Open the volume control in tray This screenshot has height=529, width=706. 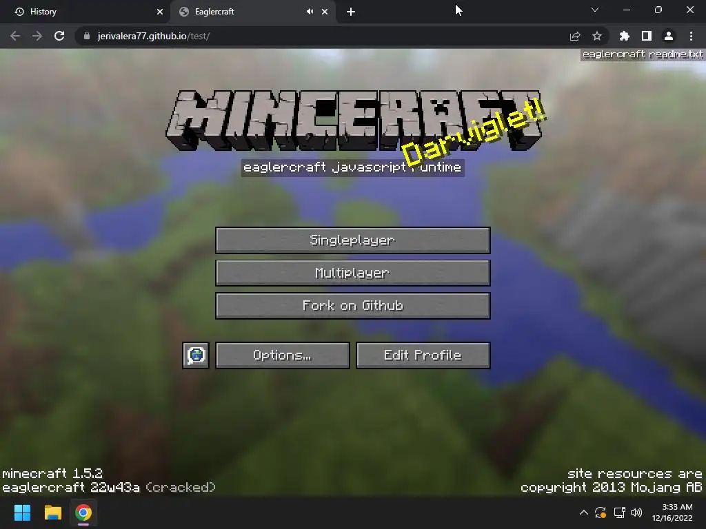(636, 512)
